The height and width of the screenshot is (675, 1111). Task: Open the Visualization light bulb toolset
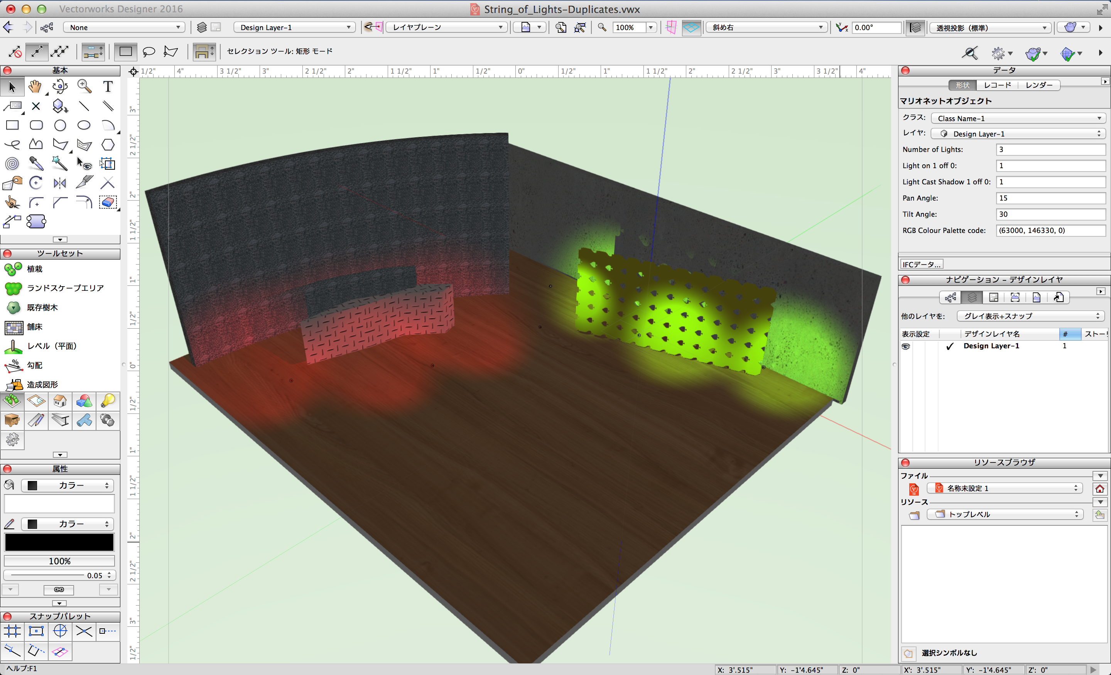coord(108,400)
